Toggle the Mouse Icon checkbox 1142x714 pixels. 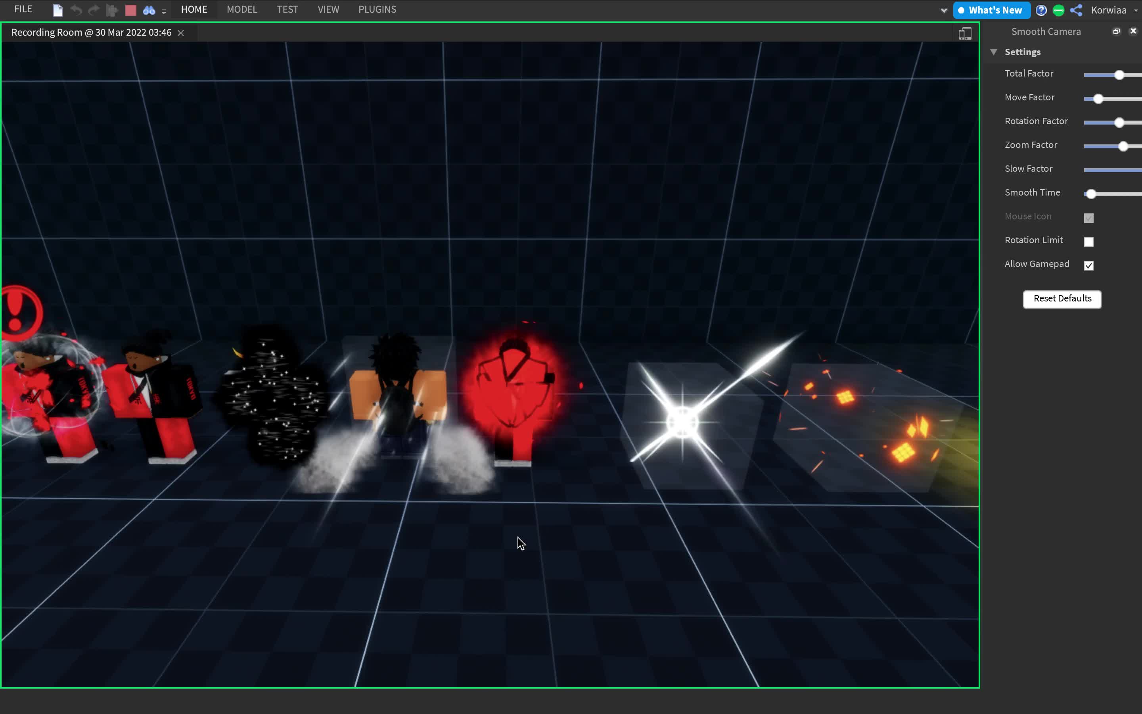(1089, 218)
